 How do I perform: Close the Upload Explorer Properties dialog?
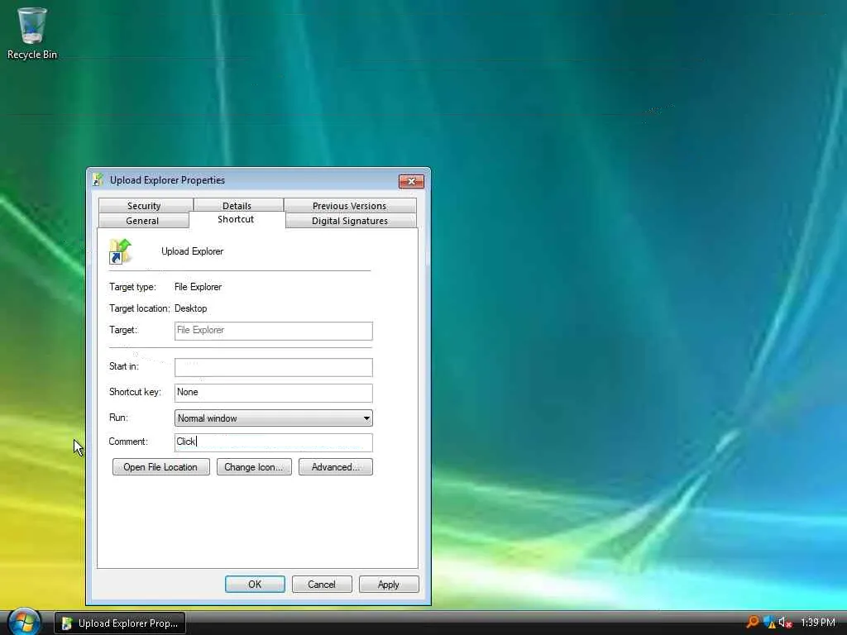[x=411, y=181]
